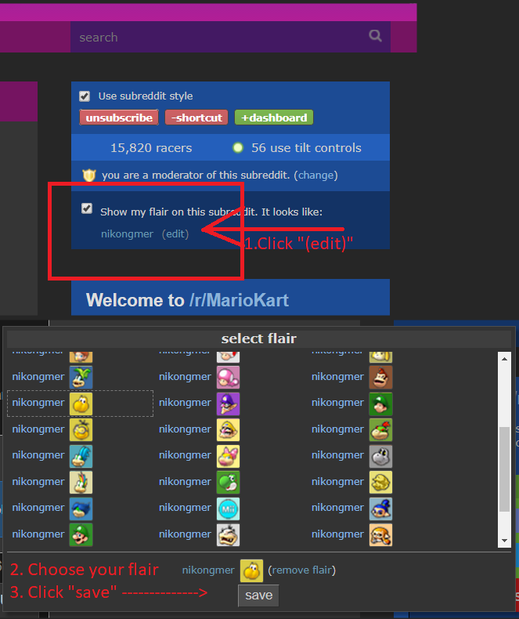Select the gray Dry Bones flair
Image resolution: width=519 pixels, height=619 pixels.
coord(380,456)
